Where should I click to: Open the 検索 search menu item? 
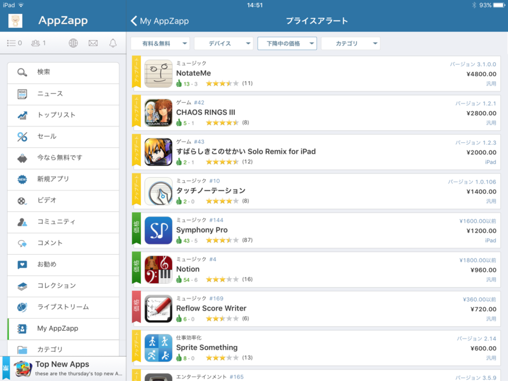[x=63, y=72]
